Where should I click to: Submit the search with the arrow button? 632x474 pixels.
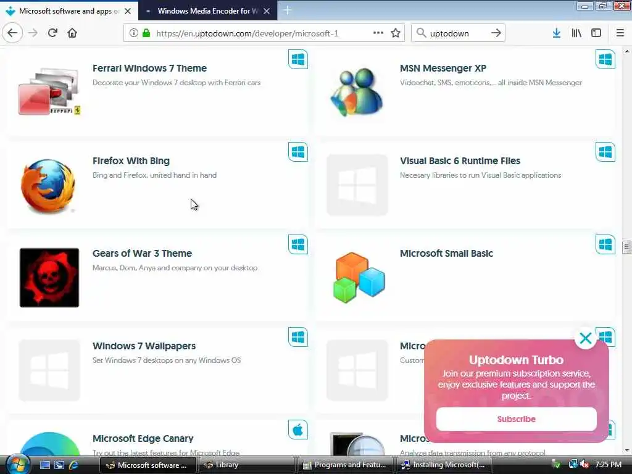[496, 33]
